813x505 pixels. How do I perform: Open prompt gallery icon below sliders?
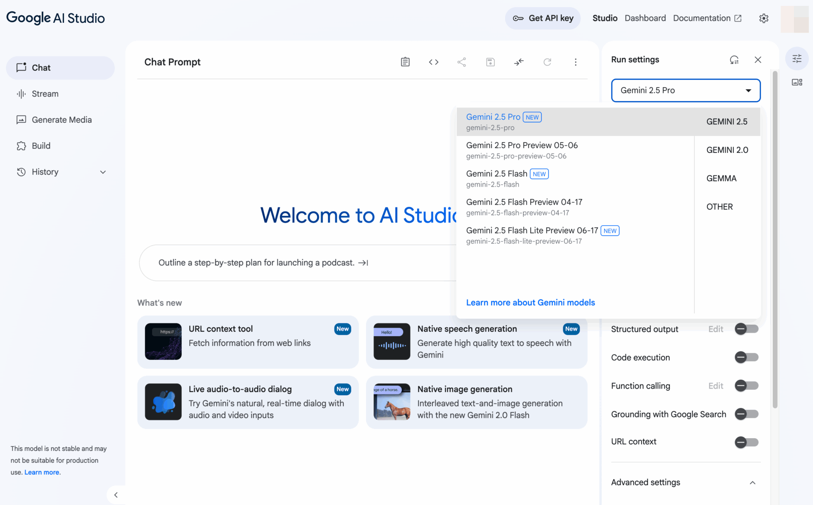click(796, 82)
